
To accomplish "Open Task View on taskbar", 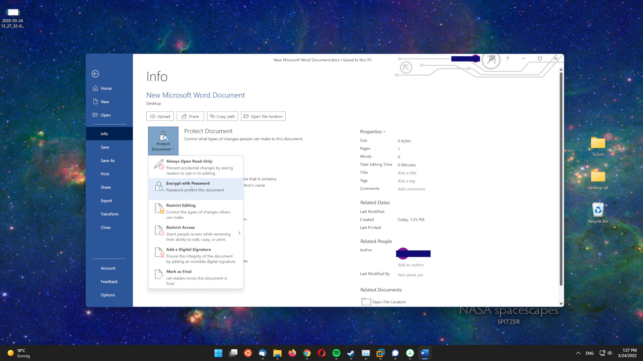I will click(233, 353).
